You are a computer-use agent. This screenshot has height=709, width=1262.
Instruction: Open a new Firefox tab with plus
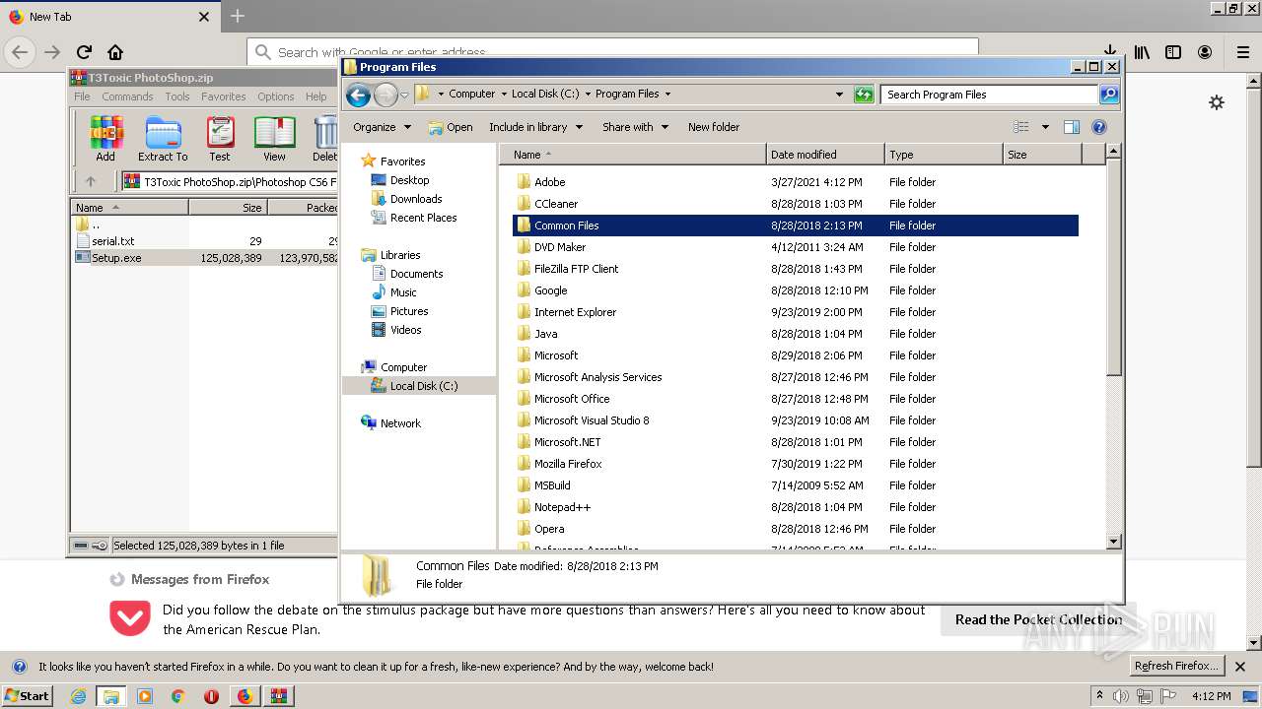pyautogui.click(x=237, y=16)
